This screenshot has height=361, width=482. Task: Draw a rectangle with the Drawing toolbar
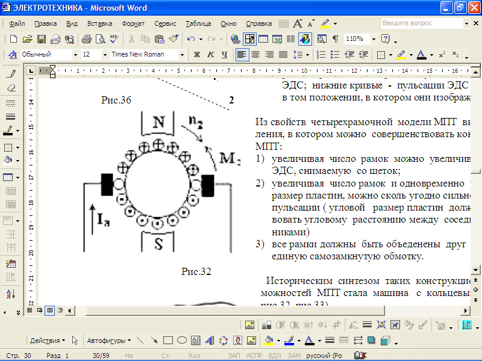coord(168,341)
